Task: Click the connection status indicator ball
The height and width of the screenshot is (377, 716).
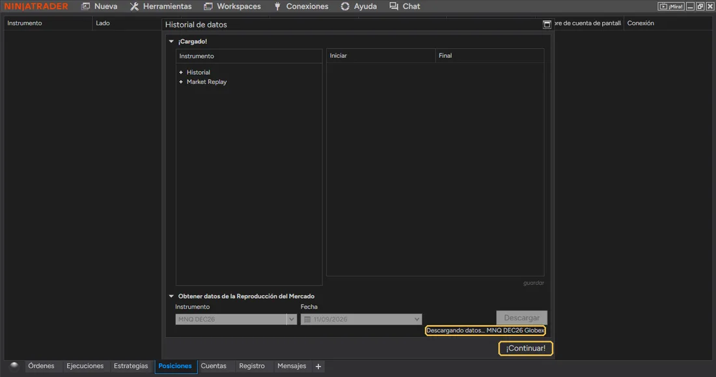Action: pyautogui.click(x=14, y=365)
